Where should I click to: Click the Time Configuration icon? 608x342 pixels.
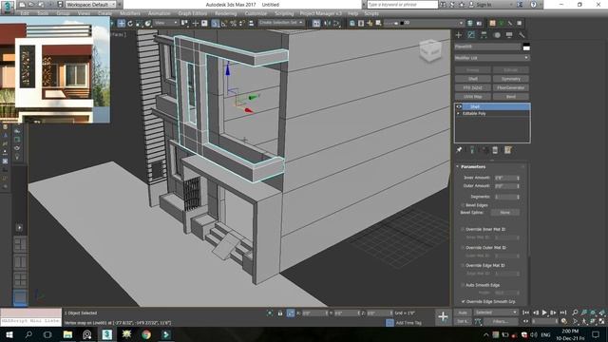click(x=564, y=321)
